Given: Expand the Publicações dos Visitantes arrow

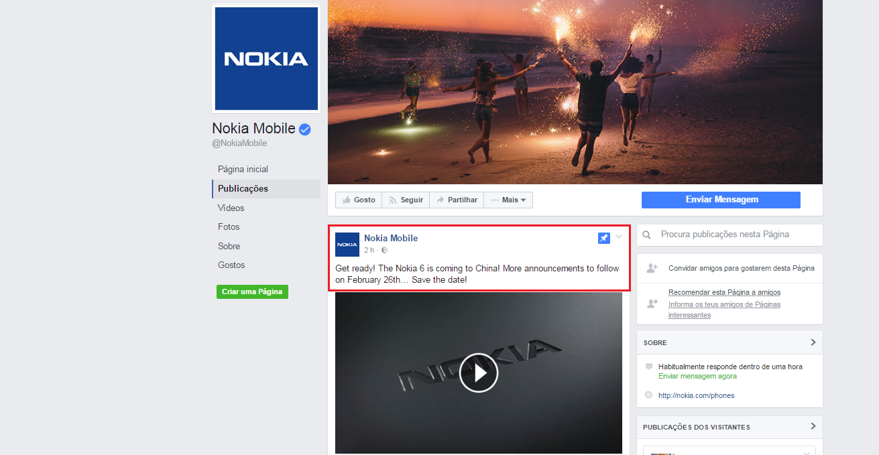Looking at the screenshot, I should pyautogui.click(x=813, y=426).
